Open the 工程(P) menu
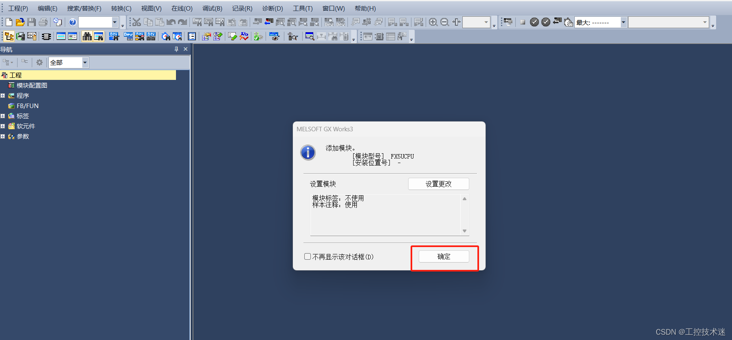The height and width of the screenshot is (340, 732). [18, 8]
